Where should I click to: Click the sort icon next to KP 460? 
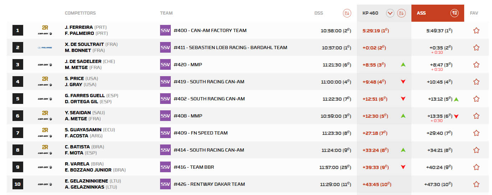coord(401,13)
